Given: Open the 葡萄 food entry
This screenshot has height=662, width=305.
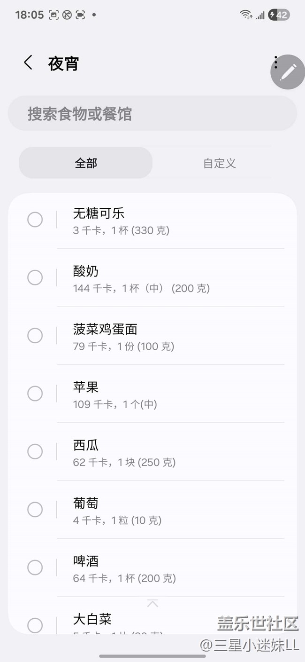Looking at the screenshot, I should click(x=169, y=510).
